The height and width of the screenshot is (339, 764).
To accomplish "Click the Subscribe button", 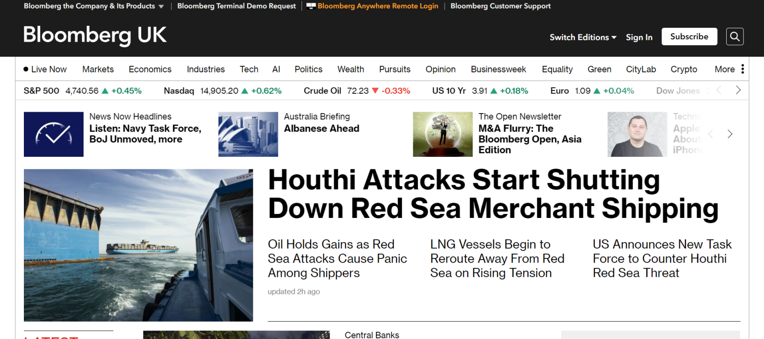I will coord(689,36).
